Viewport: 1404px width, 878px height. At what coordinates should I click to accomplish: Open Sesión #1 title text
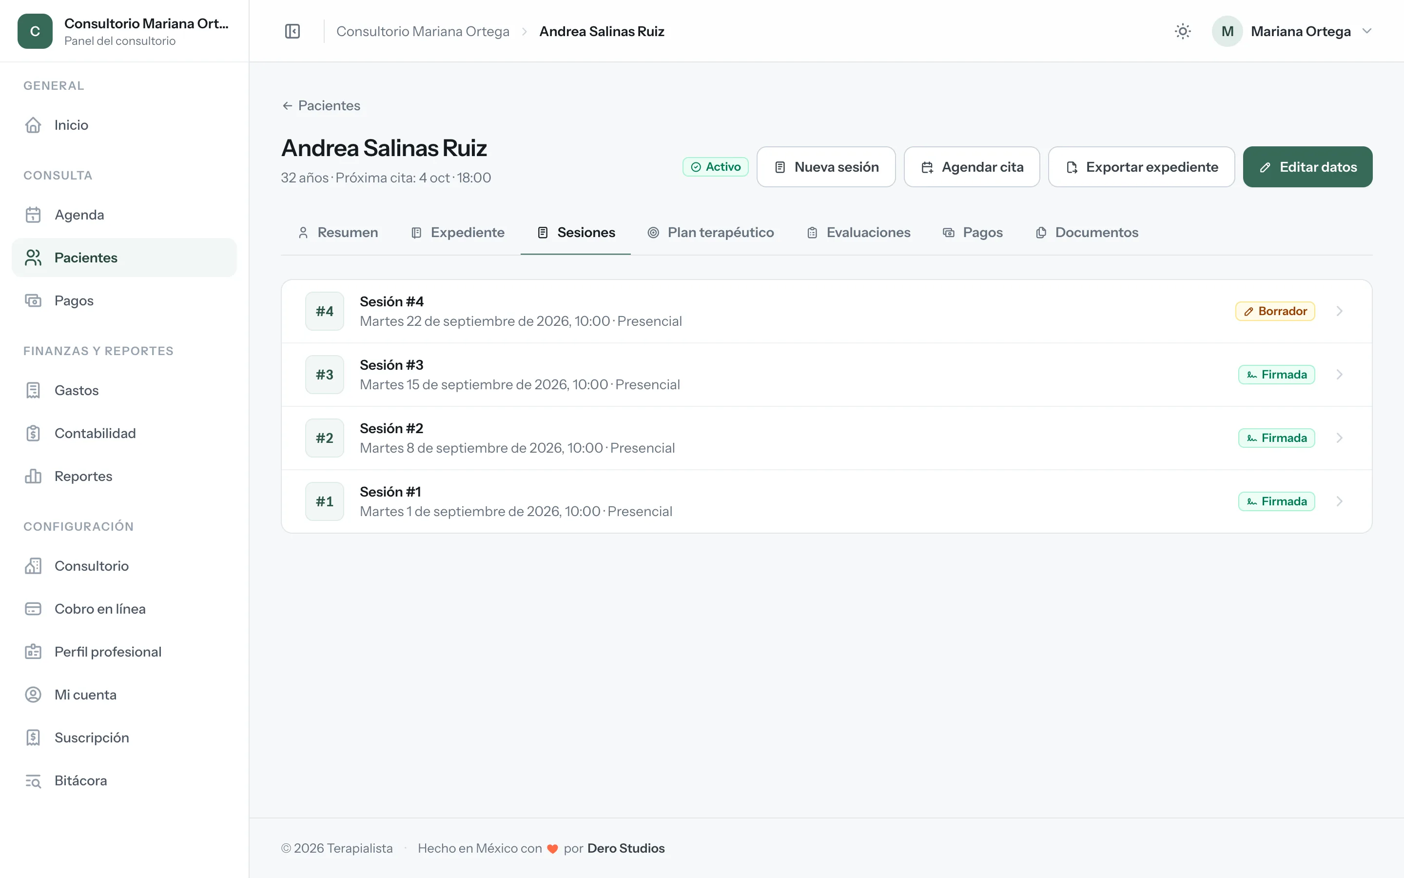click(390, 492)
